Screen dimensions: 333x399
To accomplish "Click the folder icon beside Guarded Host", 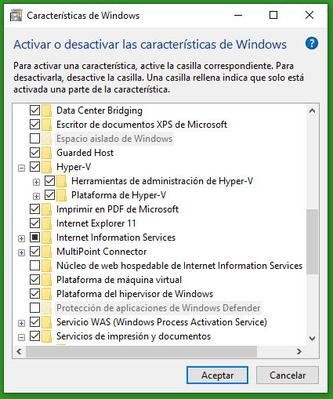I will point(47,153).
